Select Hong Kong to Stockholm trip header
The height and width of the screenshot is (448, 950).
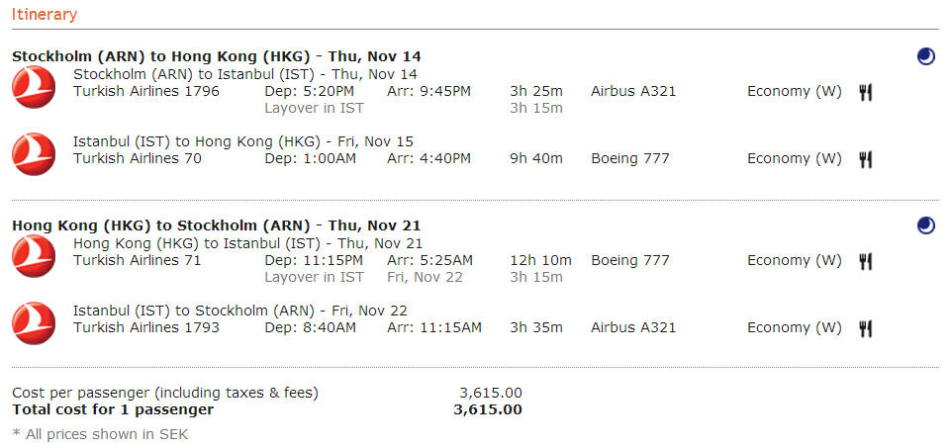(216, 225)
